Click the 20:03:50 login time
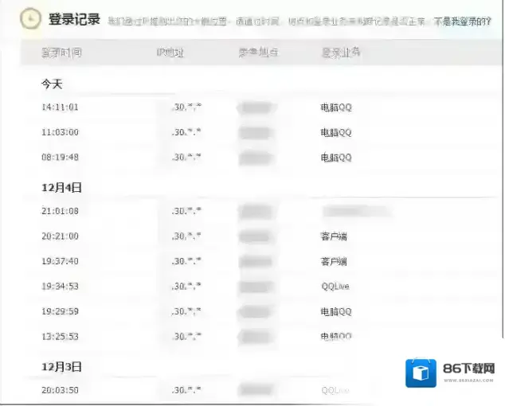 pos(60,390)
